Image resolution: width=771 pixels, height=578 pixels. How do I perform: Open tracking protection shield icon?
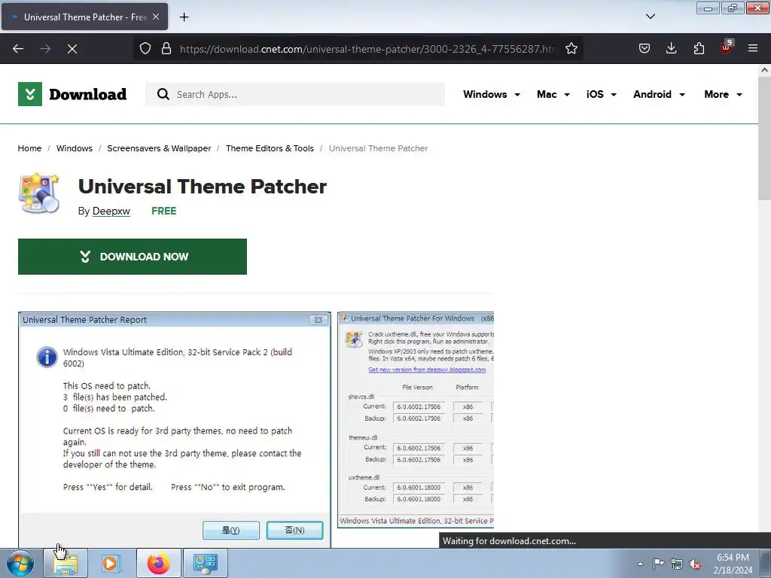point(145,49)
